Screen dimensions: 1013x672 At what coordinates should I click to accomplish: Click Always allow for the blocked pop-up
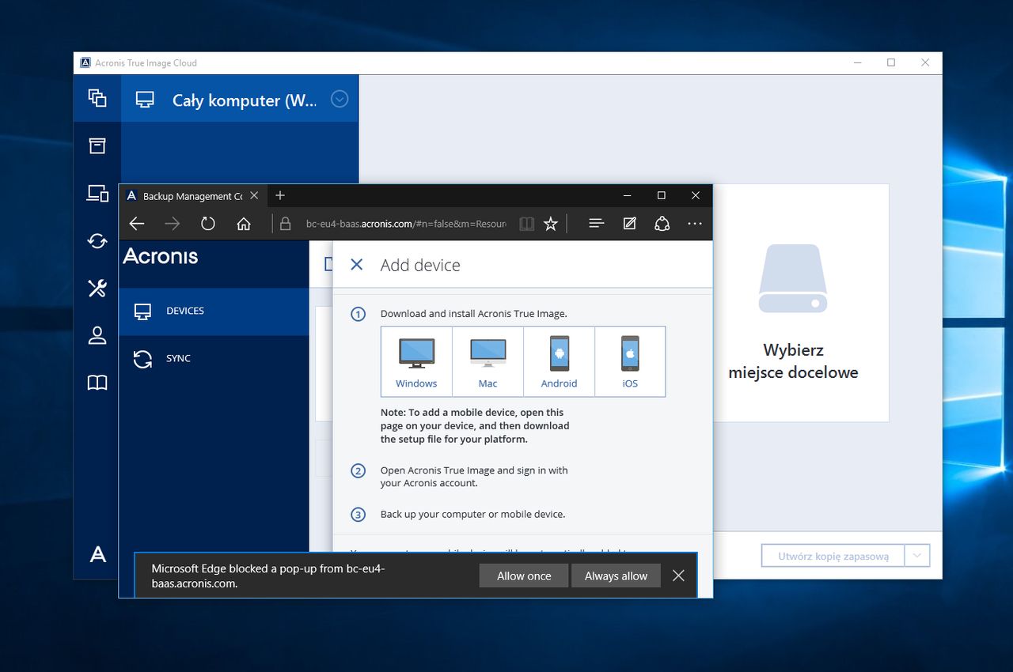coord(616,576)
